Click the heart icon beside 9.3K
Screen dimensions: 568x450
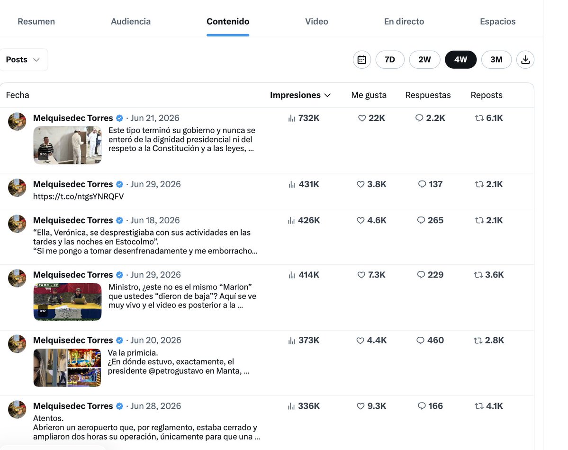pos(361,406)
